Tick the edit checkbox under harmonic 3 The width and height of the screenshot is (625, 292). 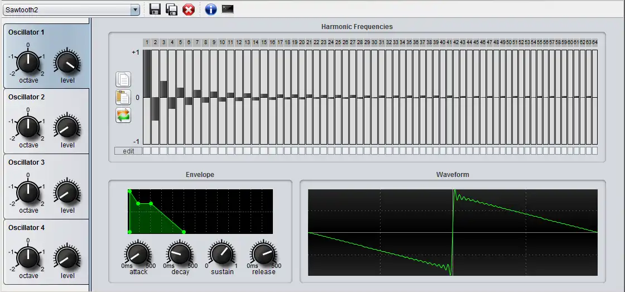[164, 151]
